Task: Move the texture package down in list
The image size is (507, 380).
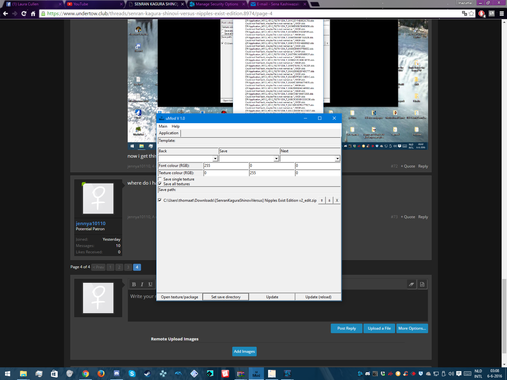Action: (x=329, y=200)
